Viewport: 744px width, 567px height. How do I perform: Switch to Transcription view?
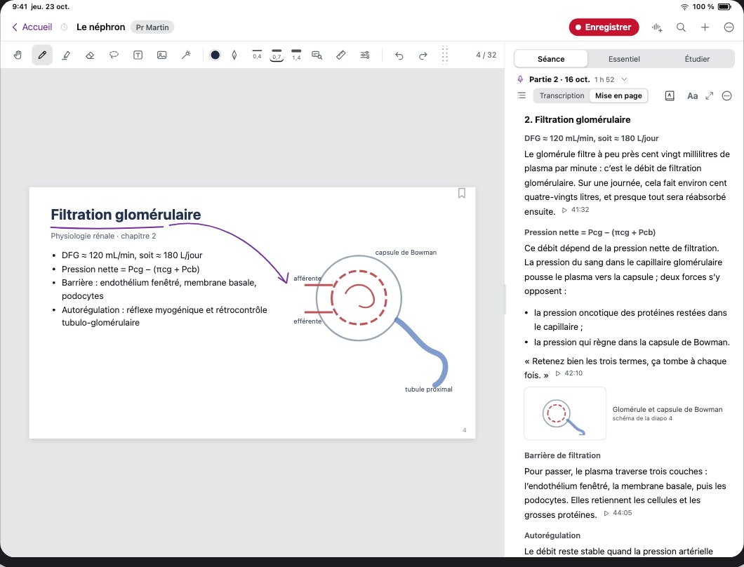(x=562, y=95)
